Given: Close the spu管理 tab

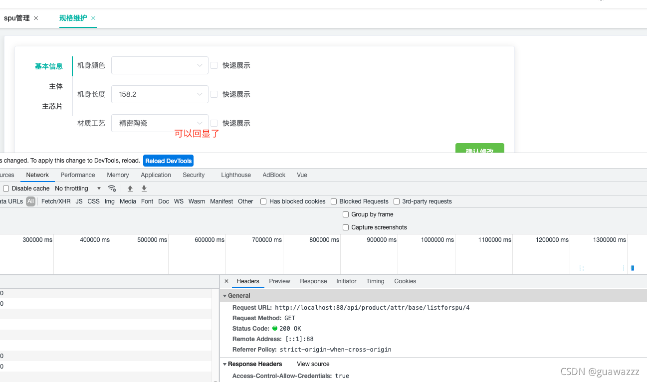Looking at the screenshot, I should [x=36, y=18].
